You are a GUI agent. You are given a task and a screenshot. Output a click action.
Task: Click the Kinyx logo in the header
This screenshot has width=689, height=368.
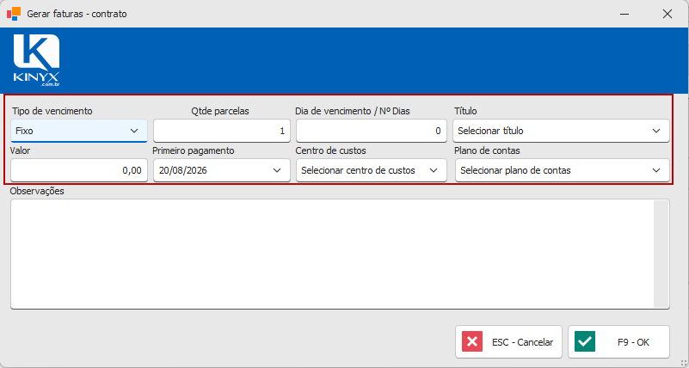click(x=36, y=60)
